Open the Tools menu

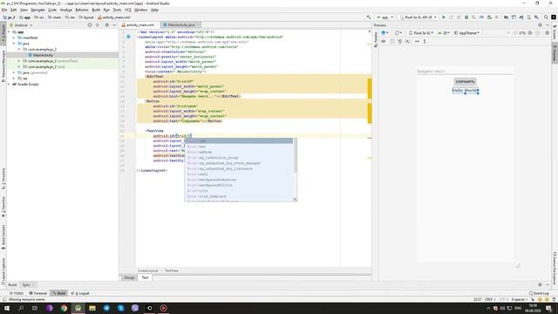pos(117,10)
